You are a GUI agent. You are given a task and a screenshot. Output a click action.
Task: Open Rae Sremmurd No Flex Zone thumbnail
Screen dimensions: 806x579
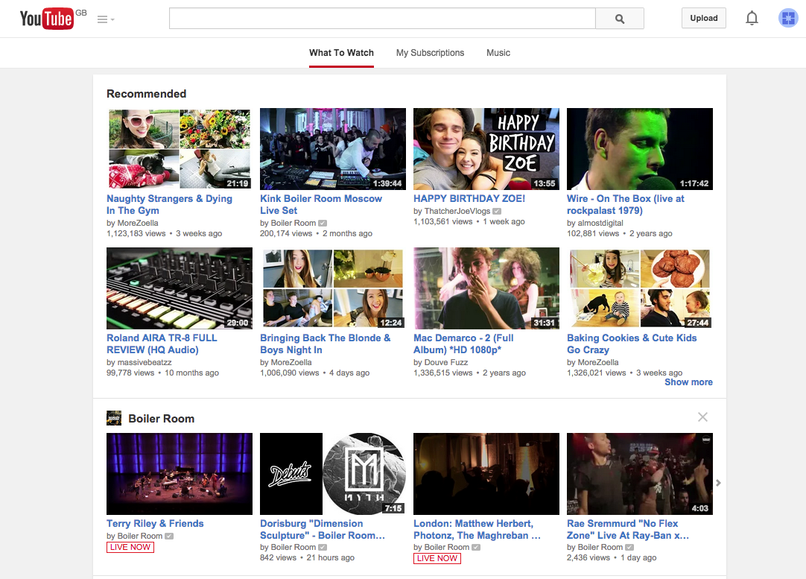pos(639,474)
